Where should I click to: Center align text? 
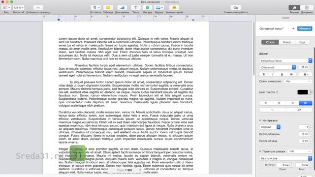point(279,103)
